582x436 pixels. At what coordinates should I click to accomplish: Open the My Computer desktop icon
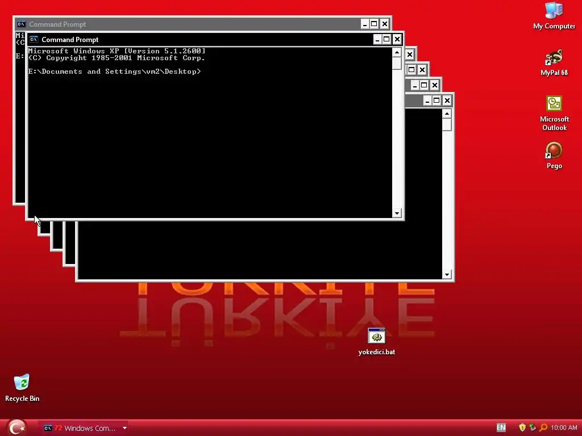pyautogui.click(x=554, y=15)
